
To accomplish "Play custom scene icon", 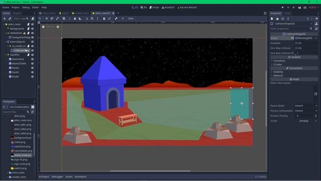I will (305, 8).
